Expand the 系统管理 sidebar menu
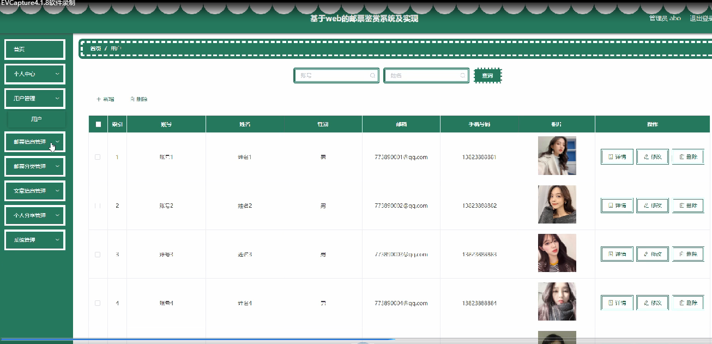The width and height of the screenshot is (712, 344). 35,240
